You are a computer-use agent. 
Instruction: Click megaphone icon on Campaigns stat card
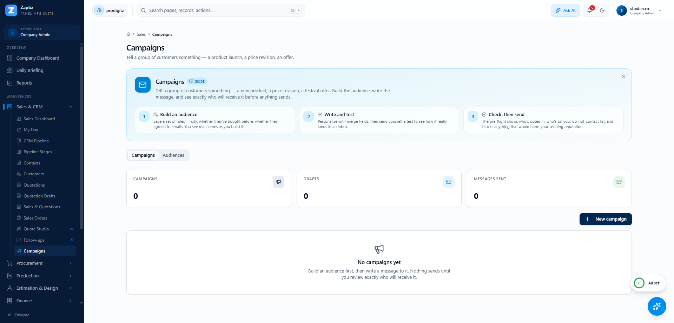pos(278,182)
